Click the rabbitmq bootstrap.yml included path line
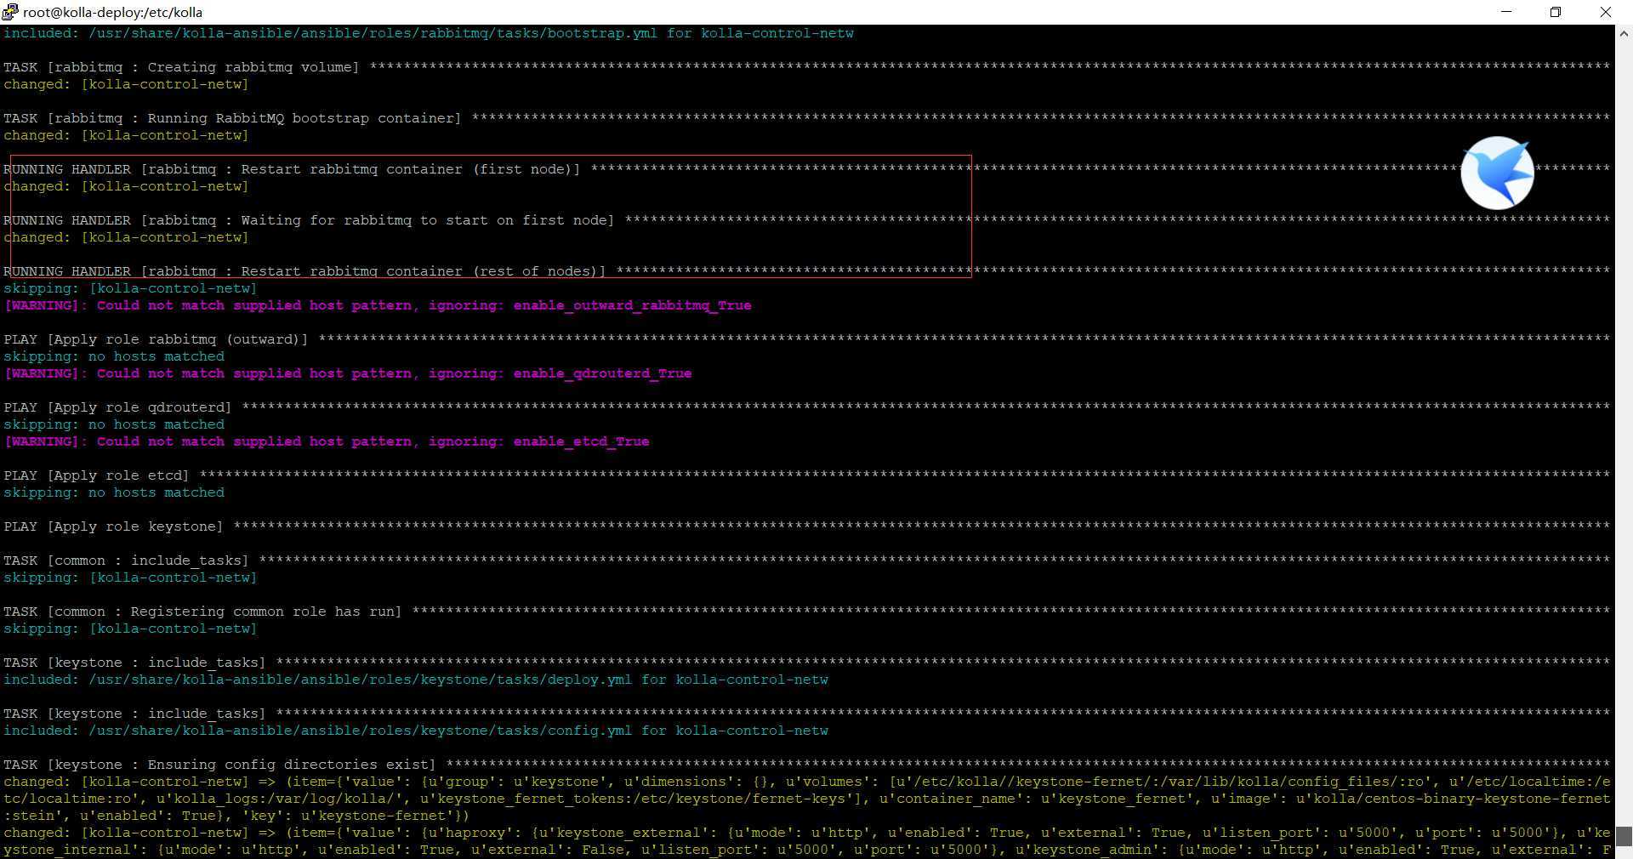Image resolution: width=1633 pixels, height=859 pixels. 429,33
